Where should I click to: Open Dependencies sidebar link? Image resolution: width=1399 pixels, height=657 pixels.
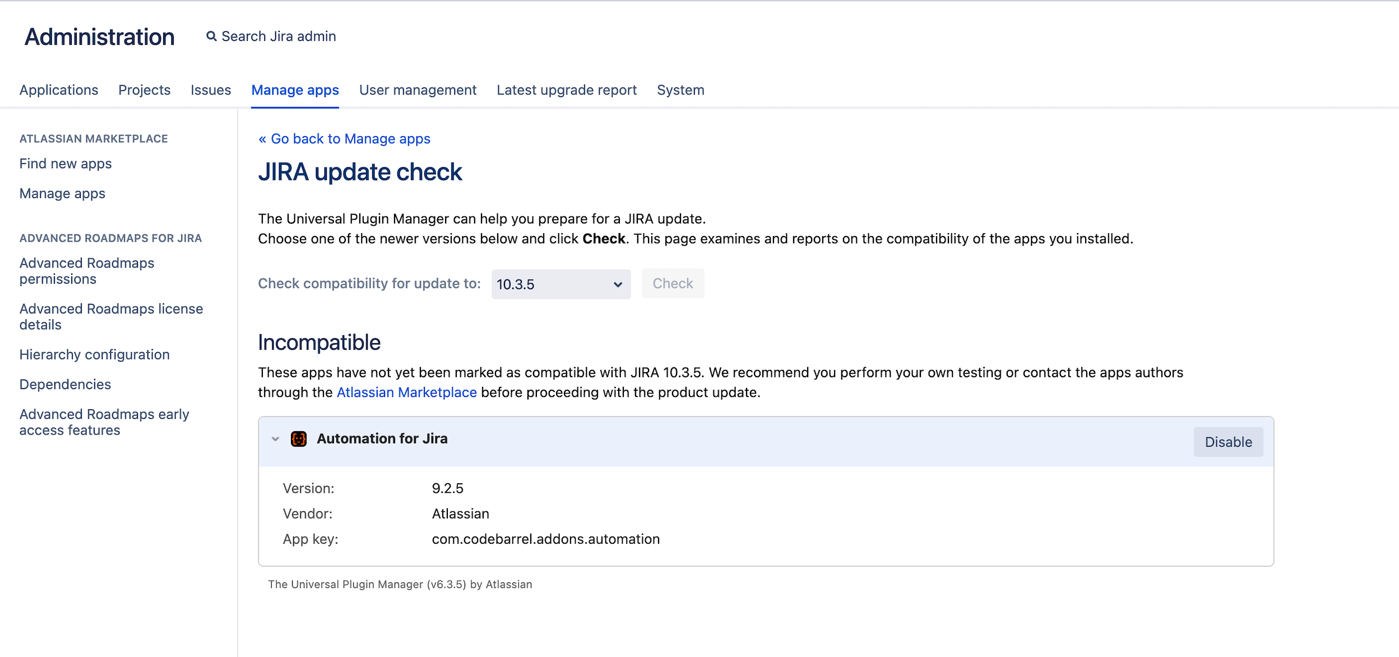(65, 385)
